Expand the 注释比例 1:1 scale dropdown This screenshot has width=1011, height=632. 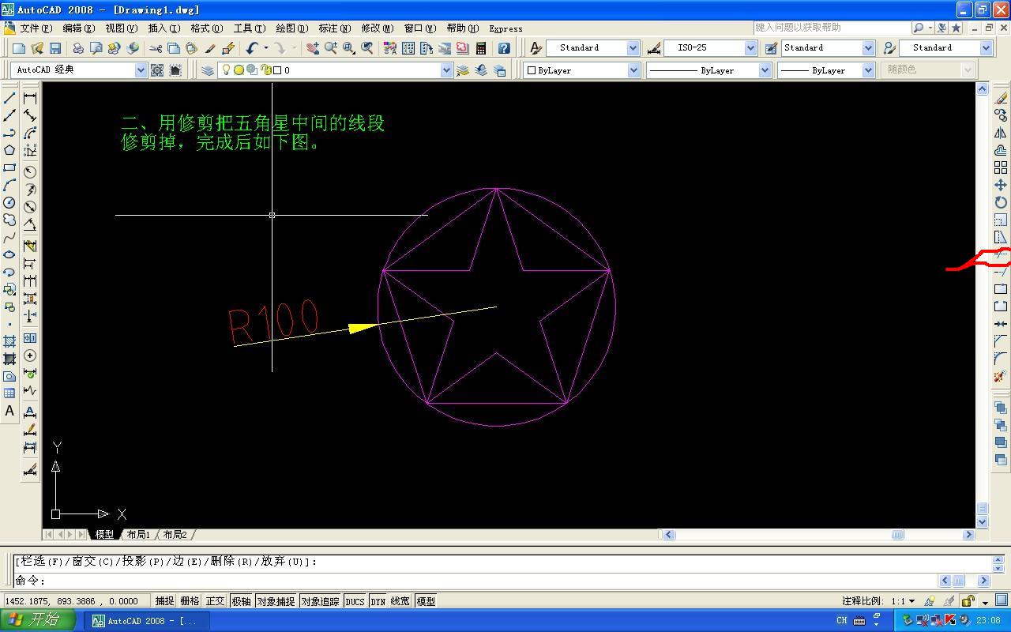[x=911, y=601]
